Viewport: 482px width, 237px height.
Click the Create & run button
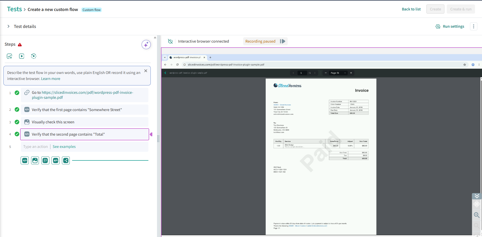click(461, 9)
